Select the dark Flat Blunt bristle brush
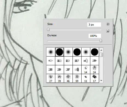This screenshot has width=127, height=107. pos(51,69)
